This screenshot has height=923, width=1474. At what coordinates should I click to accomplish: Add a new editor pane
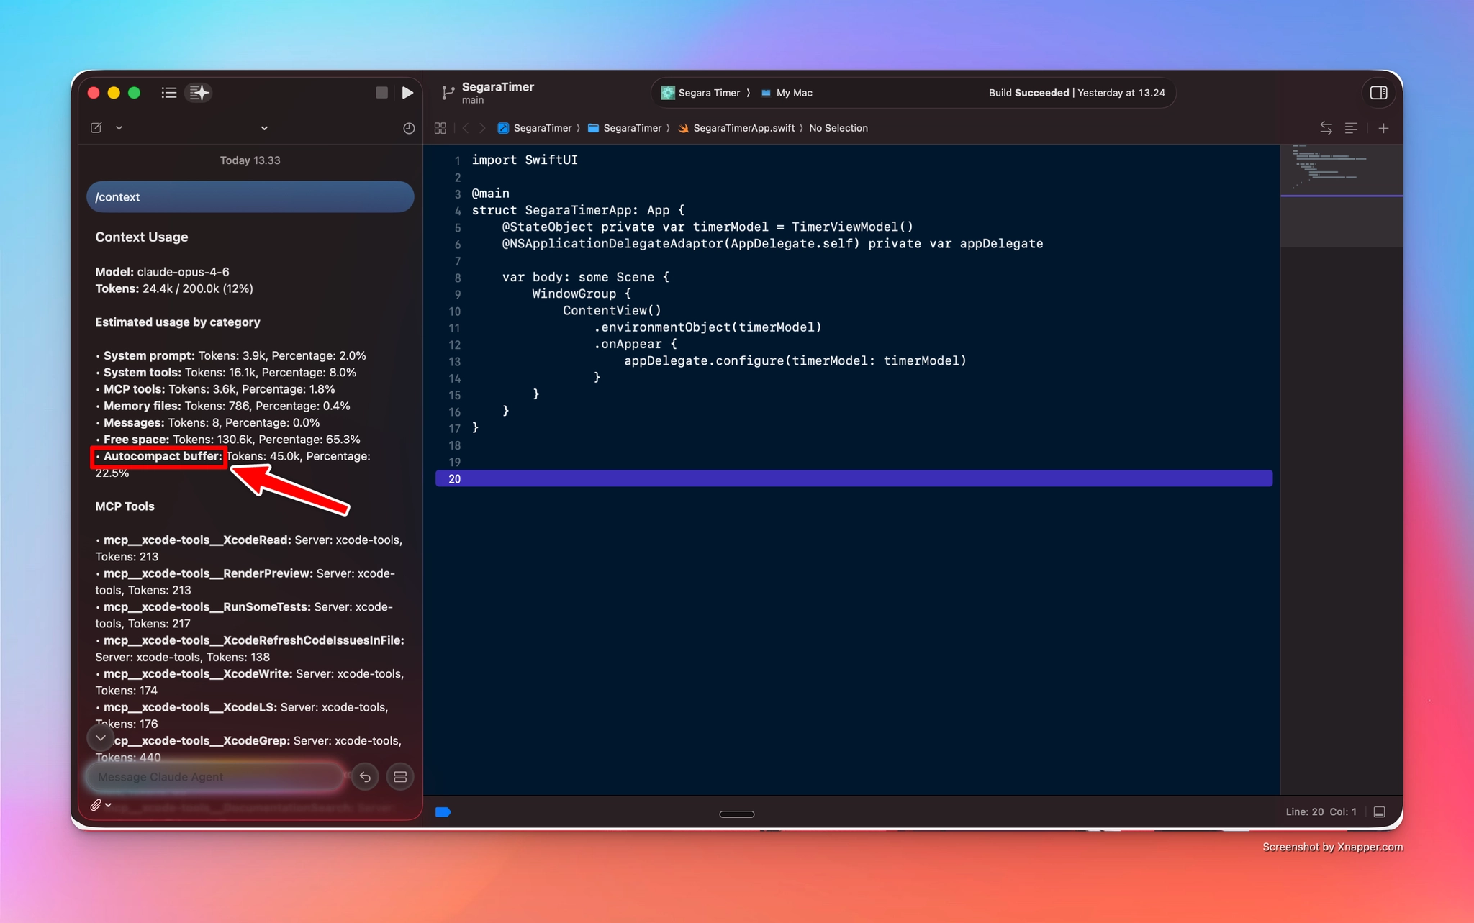coord(1383,128)
